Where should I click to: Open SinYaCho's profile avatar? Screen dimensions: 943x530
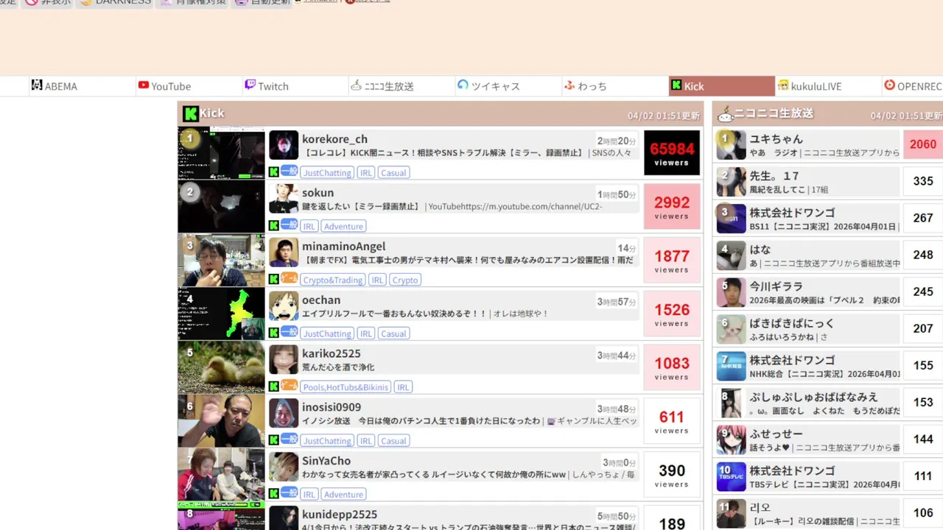click(x=284, y=467)
